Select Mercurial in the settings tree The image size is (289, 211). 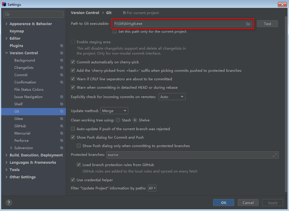(22, 133)
